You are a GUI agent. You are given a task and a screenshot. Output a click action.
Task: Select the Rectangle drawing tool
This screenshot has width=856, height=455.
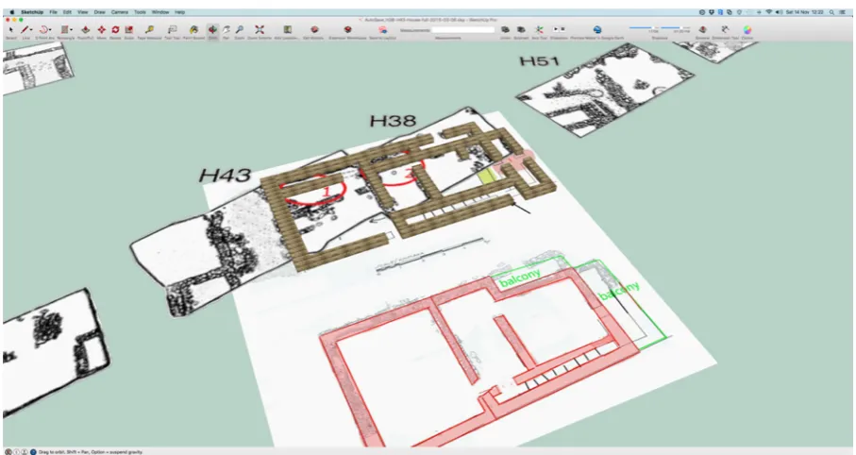[x=64, y=30]
